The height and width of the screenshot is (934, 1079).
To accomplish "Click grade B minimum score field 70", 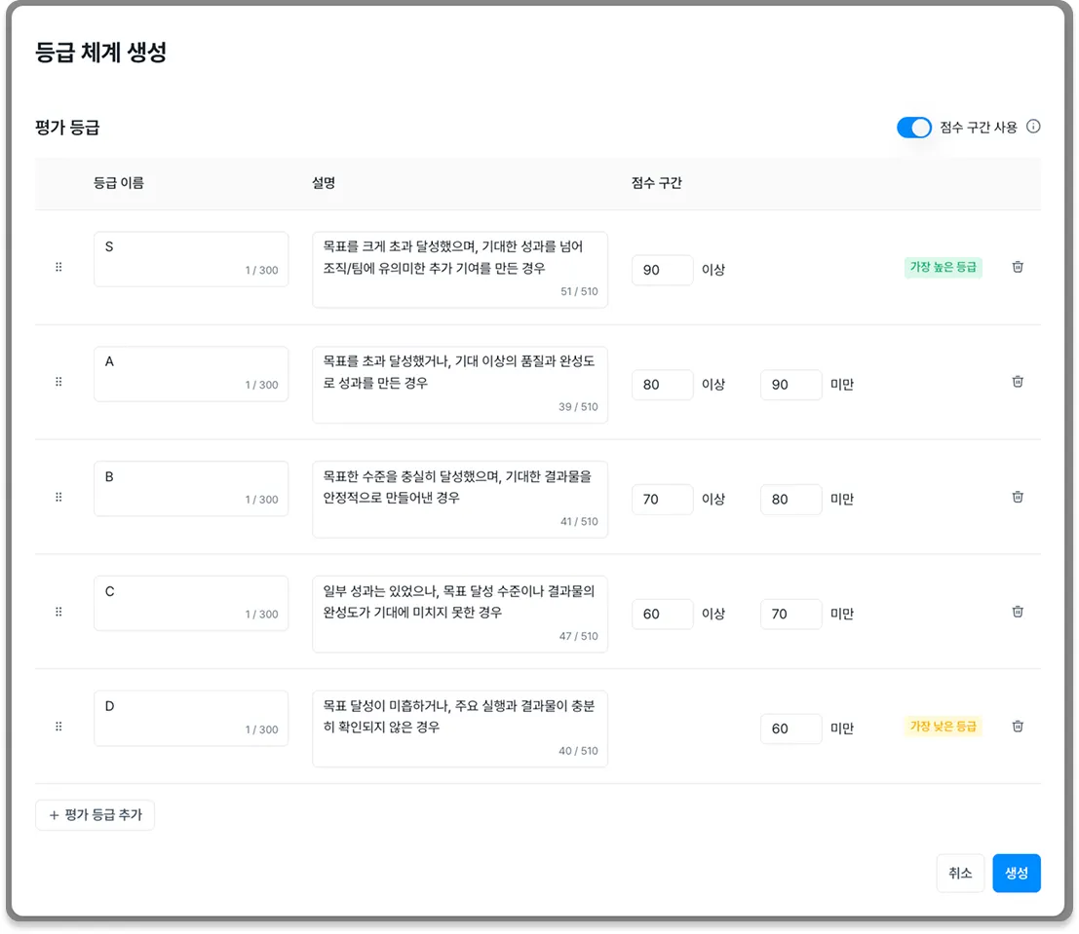I will (x=662, y=500).
